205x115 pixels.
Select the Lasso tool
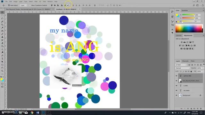2,19
